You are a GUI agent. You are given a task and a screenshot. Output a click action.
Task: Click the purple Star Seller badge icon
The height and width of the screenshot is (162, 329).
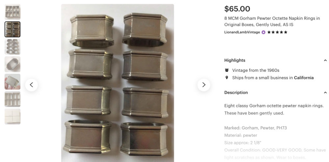pos(263,32)
